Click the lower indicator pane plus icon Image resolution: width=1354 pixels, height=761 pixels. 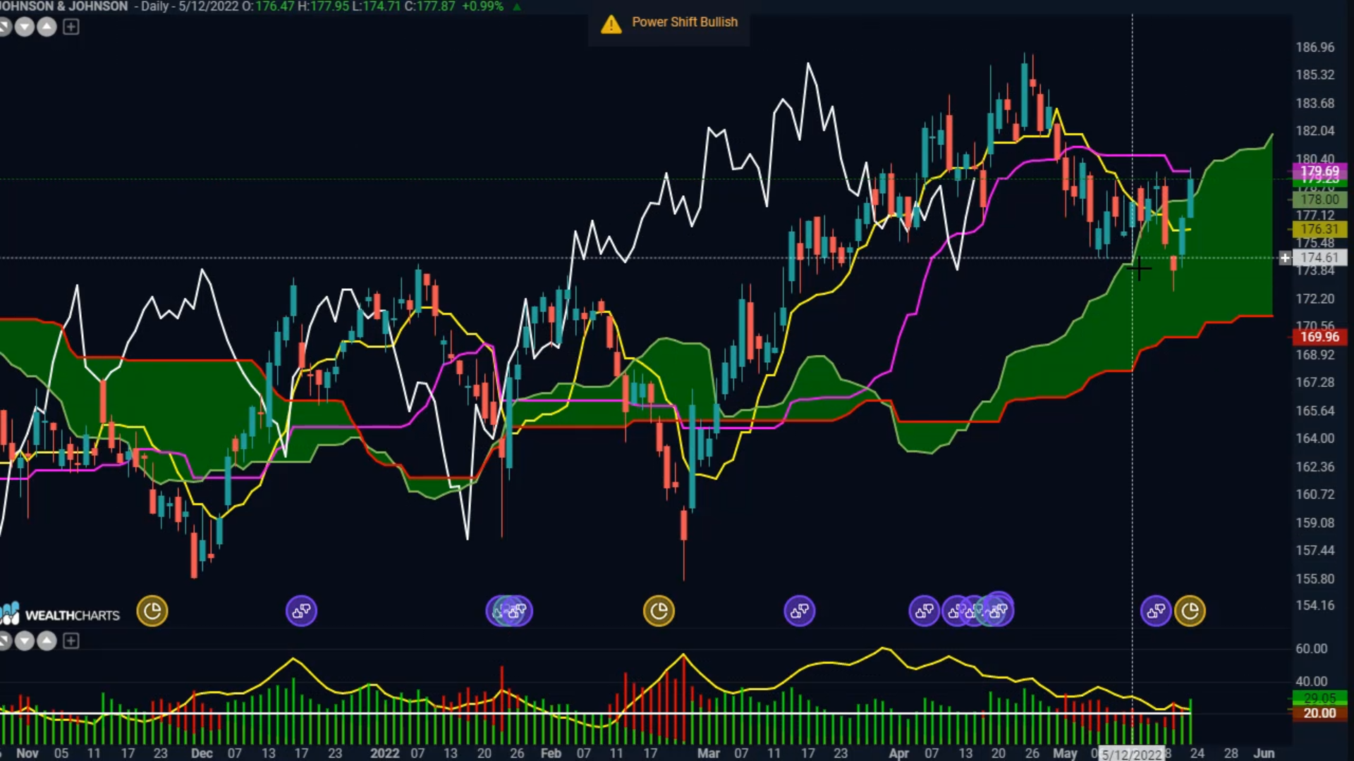(71, 641)
